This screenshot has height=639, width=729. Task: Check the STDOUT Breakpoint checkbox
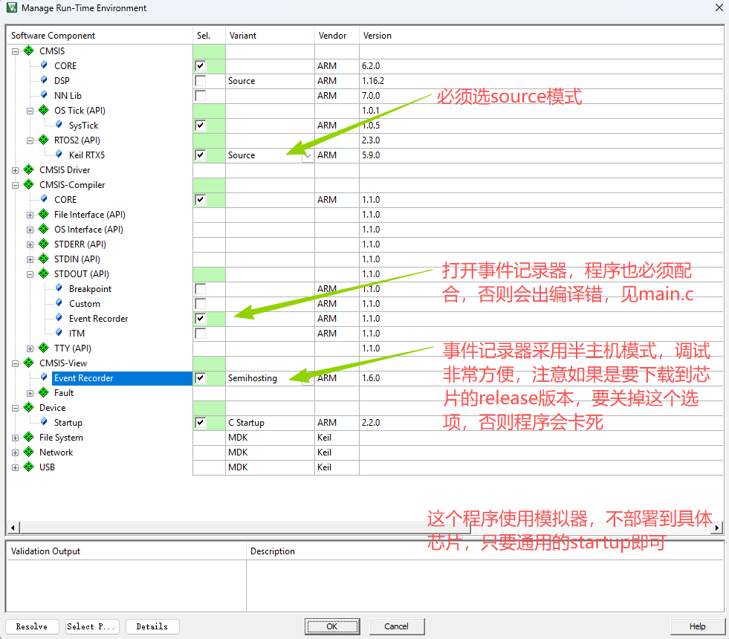201,289
